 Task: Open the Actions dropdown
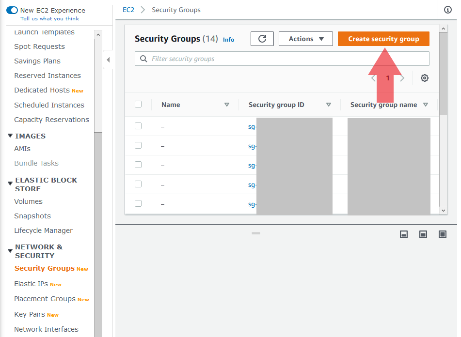(x=306, y=39)
